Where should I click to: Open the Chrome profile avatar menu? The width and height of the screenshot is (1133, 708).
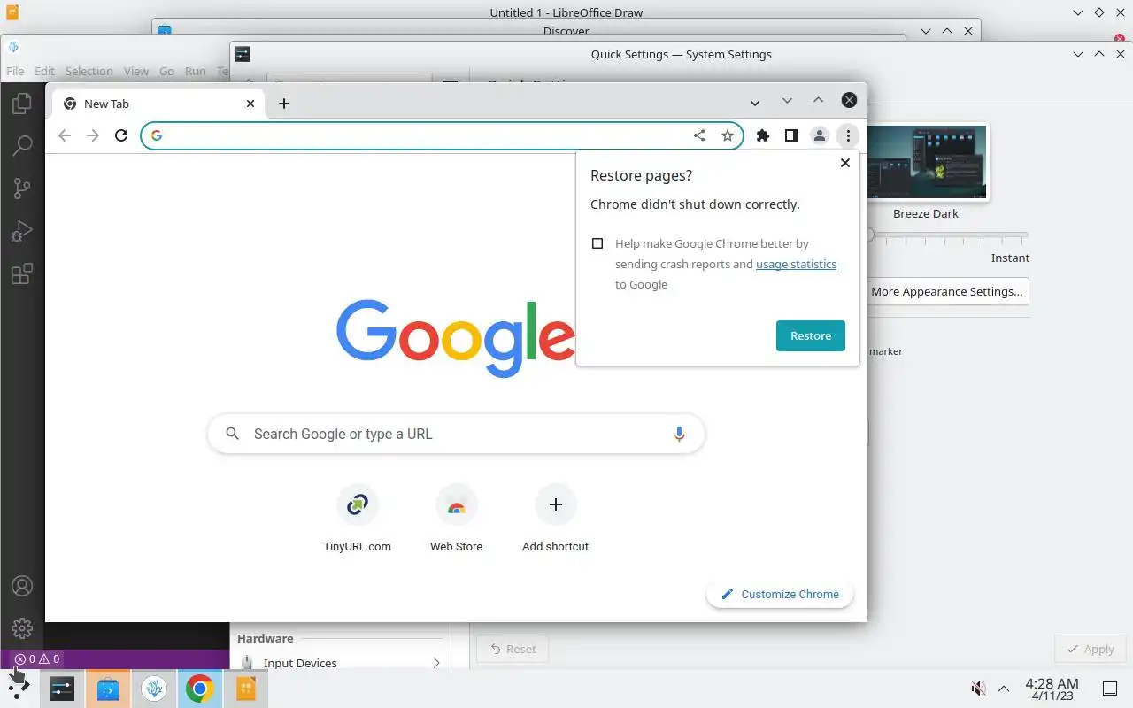pos(820,135)
